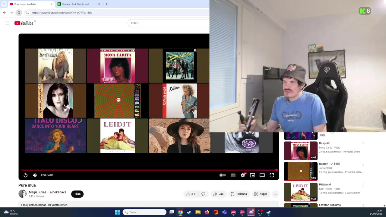386x217 pixels.
Task: View site information icon by the URL
Action: 27,13
